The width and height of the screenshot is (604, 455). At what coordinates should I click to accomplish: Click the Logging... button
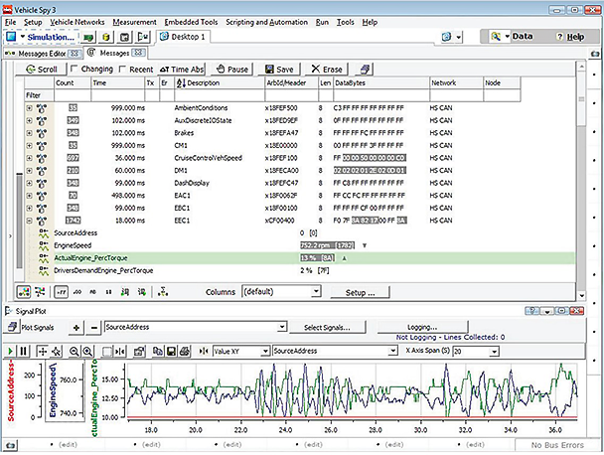tap(422, 327)
